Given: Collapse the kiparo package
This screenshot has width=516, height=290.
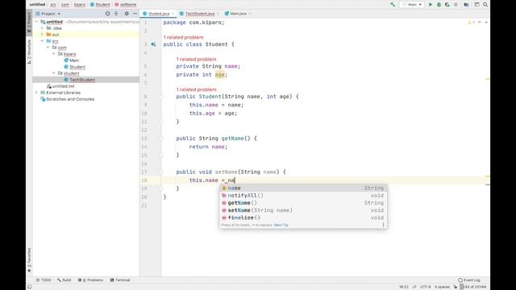Looking at the screenshot, I should click(x=54, y=54).
